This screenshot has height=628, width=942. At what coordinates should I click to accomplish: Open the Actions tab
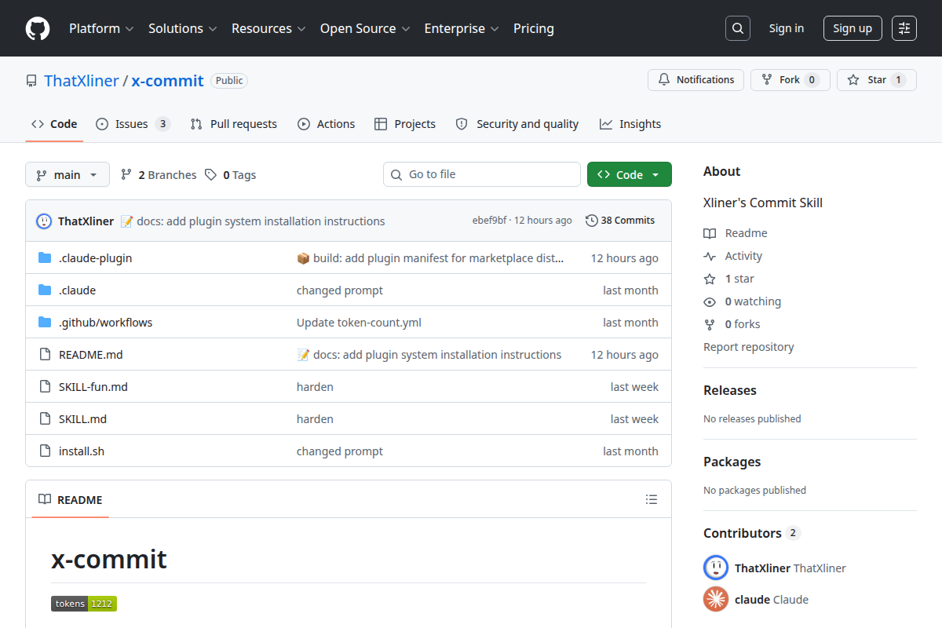(326, 124)
